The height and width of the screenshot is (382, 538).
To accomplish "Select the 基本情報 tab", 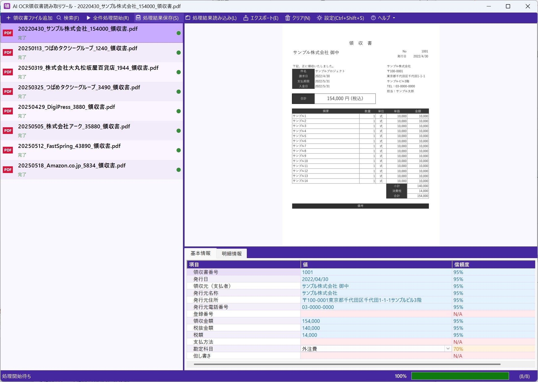I will coord(200,253).
